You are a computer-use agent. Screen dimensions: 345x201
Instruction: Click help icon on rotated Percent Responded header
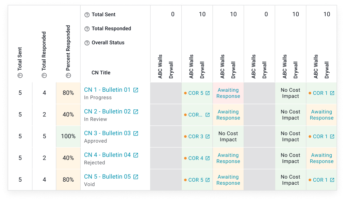pos(68,75)
